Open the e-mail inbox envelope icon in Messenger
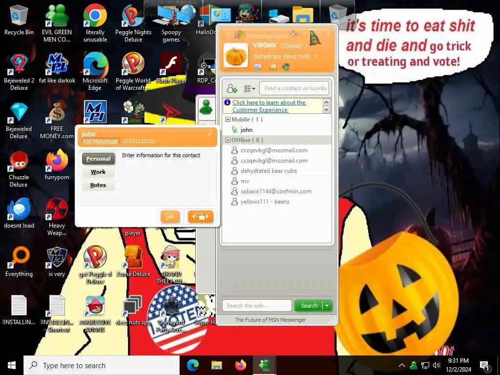The width and height of the screenshot is (500, 375). pyautogui.click(x=257, y=66)
